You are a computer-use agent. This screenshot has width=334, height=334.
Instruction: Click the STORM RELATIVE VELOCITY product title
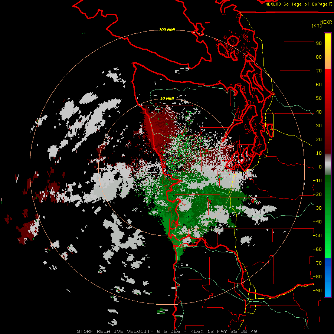(115, 331)
